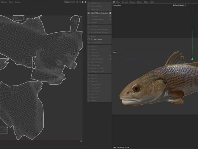Click the Default Camera link icon
This screenshot has width=198, height=149.
(x=186, y=5)
